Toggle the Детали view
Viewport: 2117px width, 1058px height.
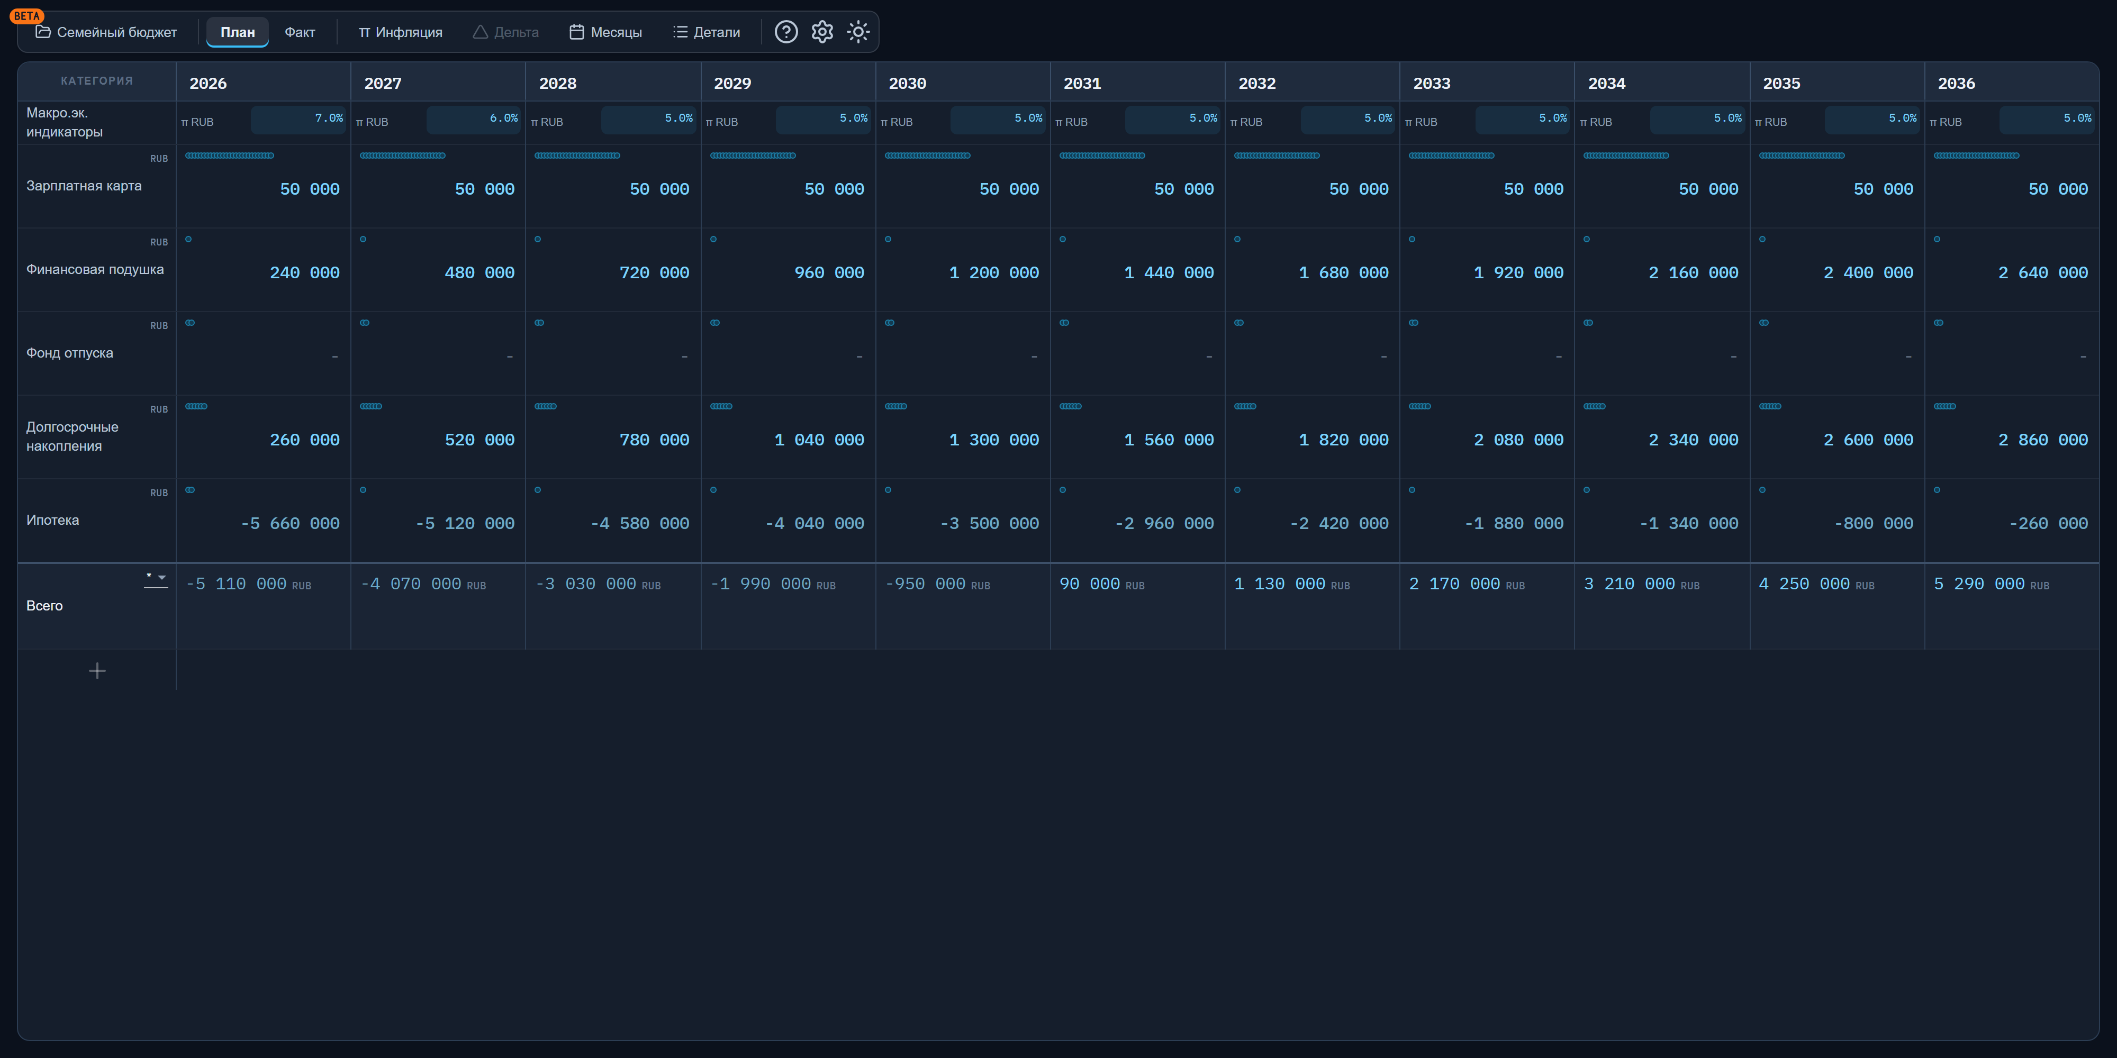[707, 32]
